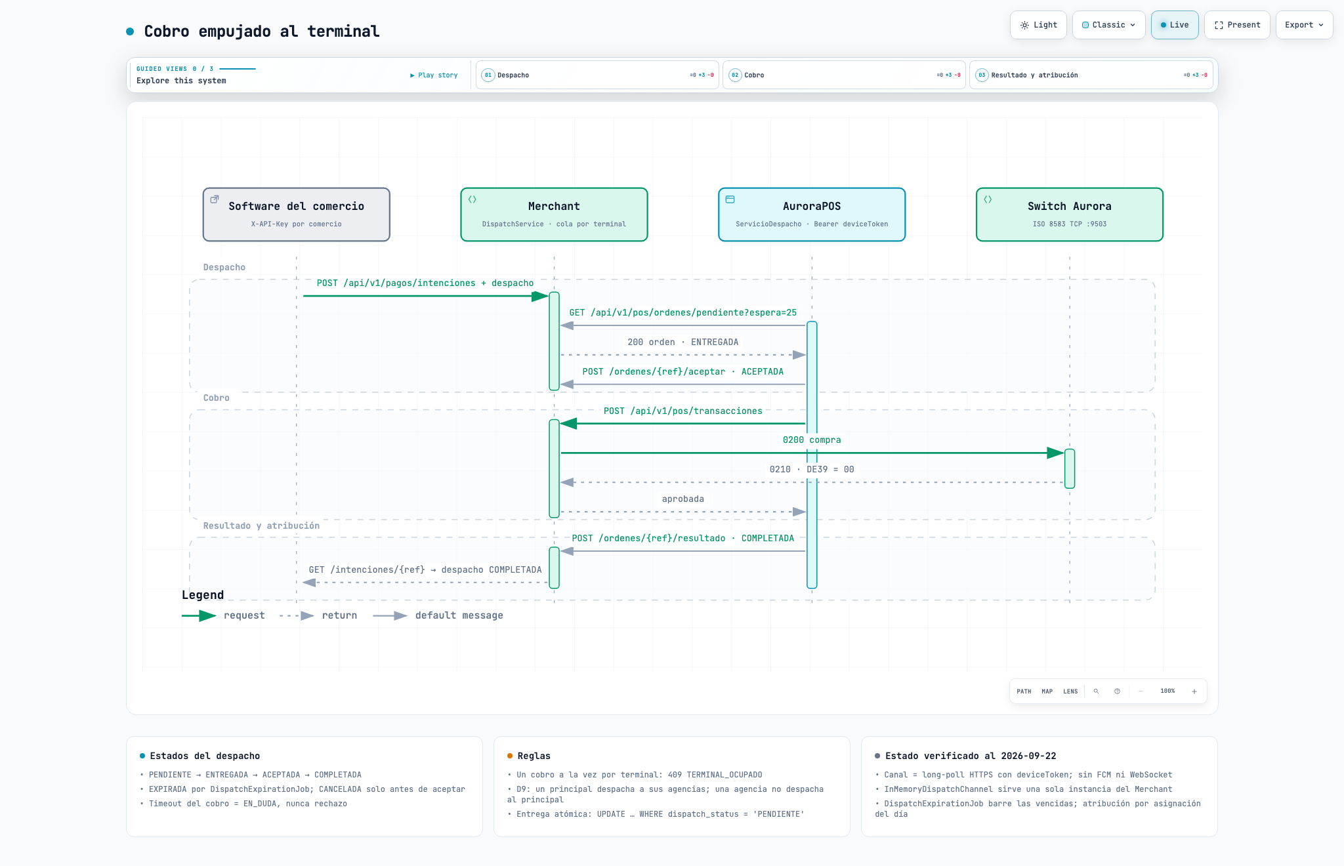Switch to PATH mode
The image size is (1344, 866).
1024,691
